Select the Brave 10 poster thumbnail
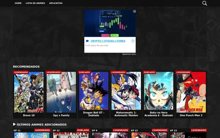Image resolution: width=220 pixels, height=138 pixels. click(x=29, y=92)
